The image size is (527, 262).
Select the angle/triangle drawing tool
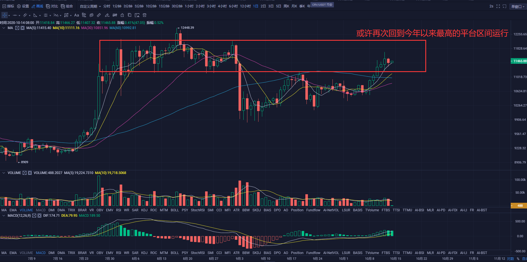35,15
